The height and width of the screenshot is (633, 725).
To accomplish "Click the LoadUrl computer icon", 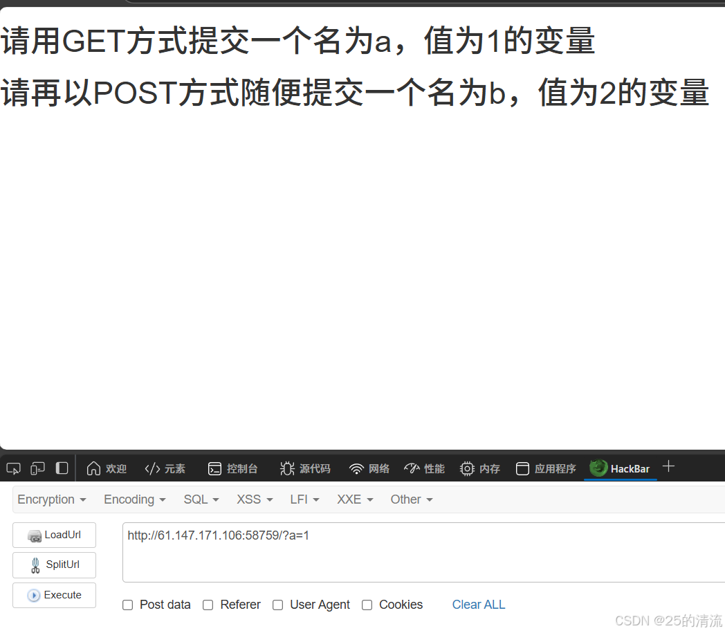I will [35, 535].
